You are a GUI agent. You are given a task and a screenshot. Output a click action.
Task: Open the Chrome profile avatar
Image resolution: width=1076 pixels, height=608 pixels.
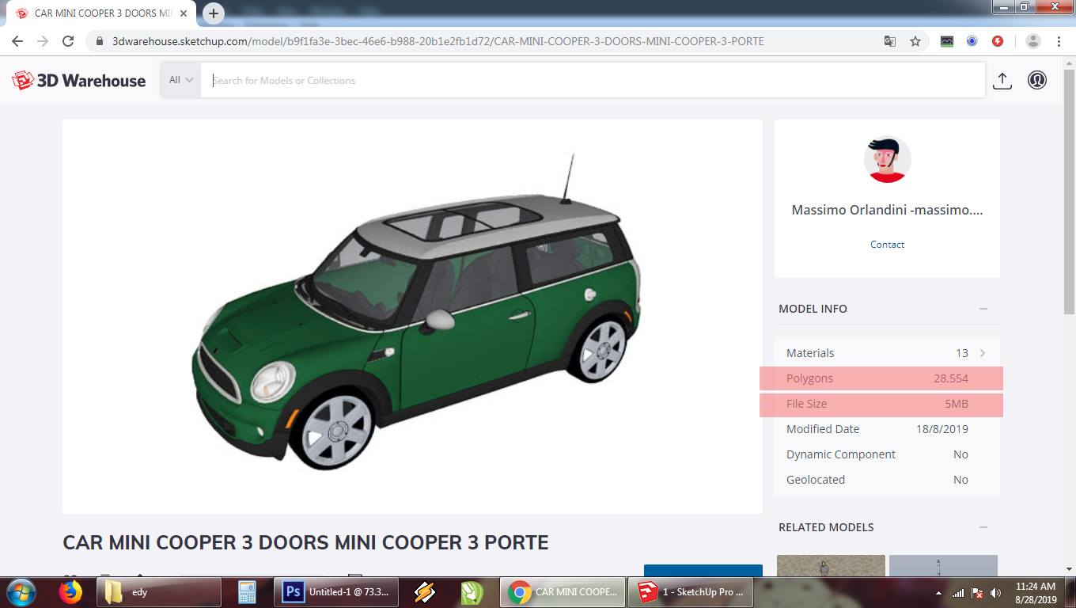pyautogui.click(x=1032, y=41)
